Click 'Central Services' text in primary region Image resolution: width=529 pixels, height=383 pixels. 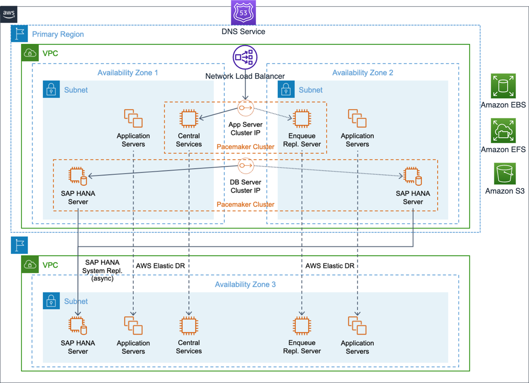[189, 140]
